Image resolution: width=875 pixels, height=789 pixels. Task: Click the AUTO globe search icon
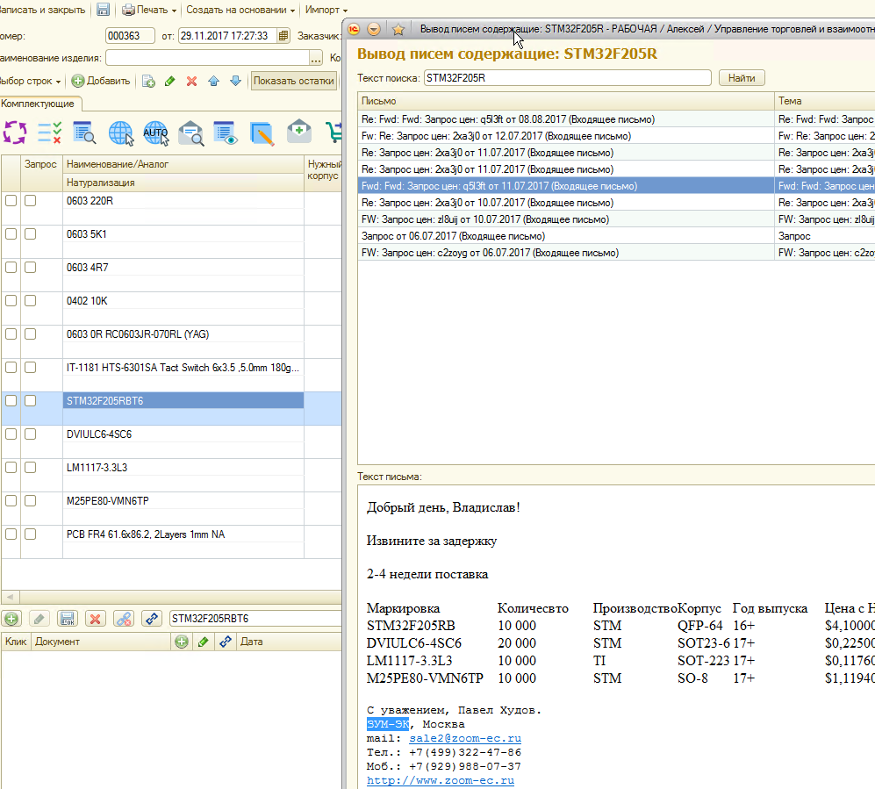point(155,133)
